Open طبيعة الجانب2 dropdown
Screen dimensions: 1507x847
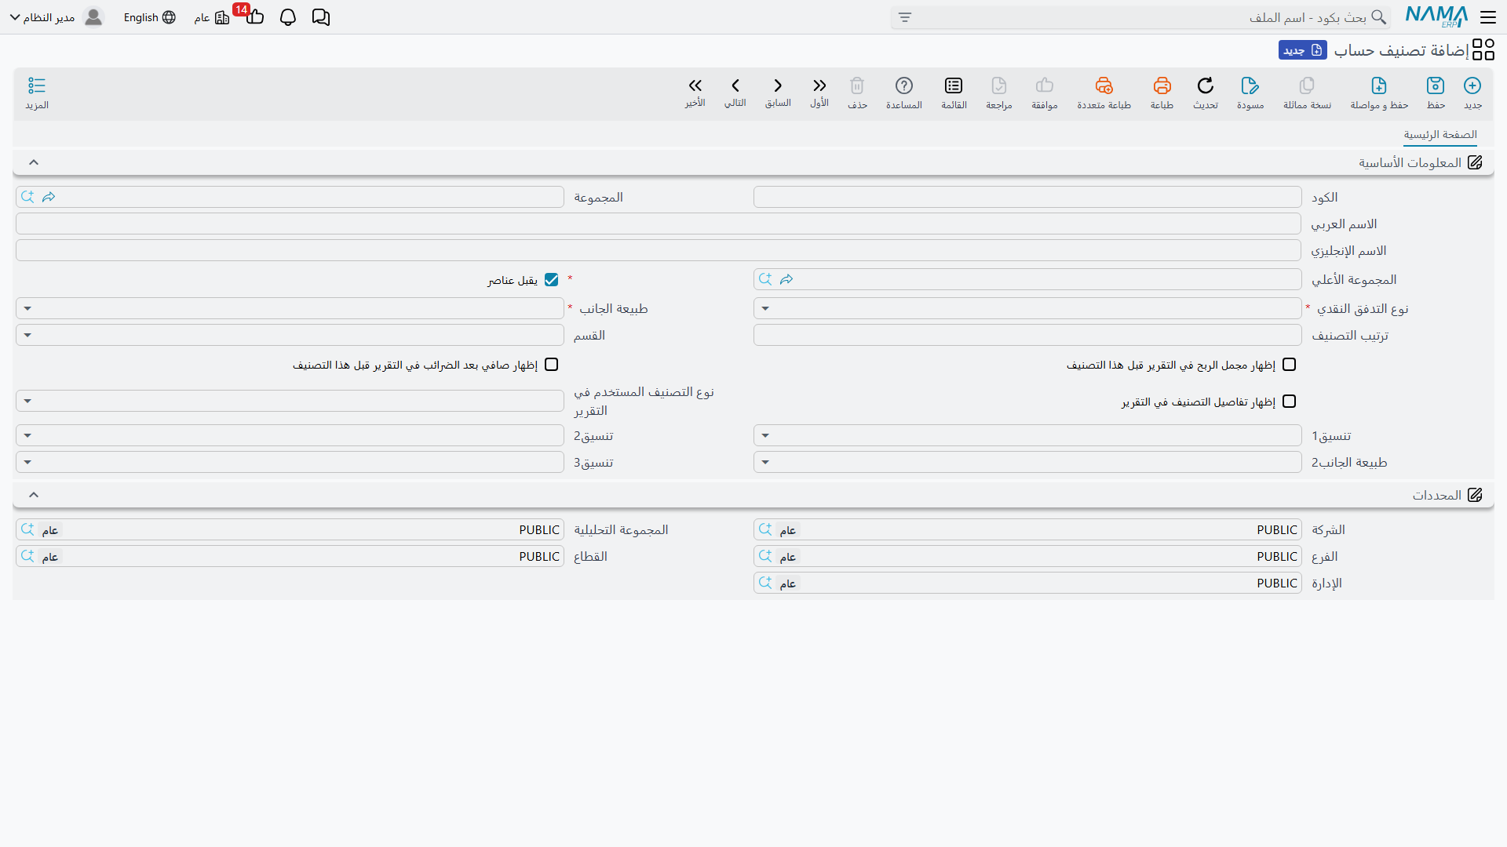tap(1027, 462)
